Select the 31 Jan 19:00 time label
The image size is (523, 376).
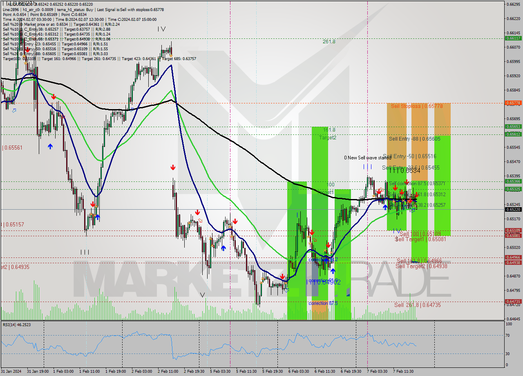click(38, 372)
